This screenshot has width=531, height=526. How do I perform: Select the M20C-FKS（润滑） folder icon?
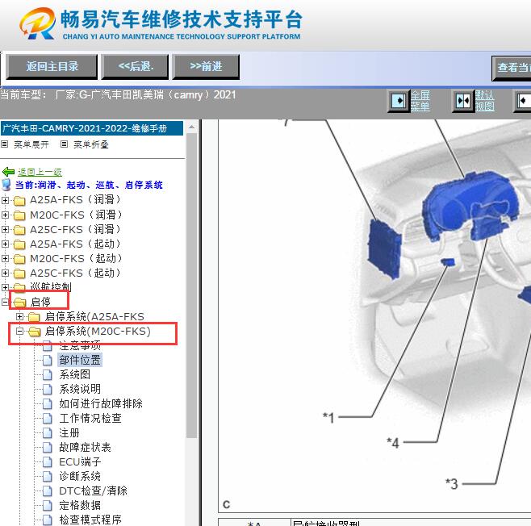coord(19,215)
